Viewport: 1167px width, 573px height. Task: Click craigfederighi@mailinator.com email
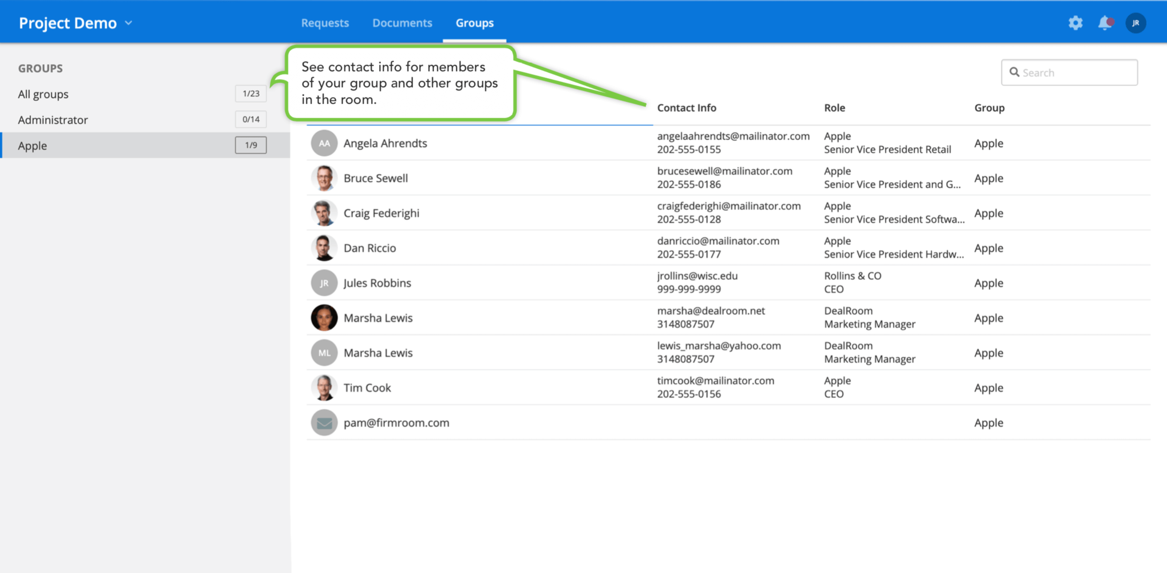point(728,206)
